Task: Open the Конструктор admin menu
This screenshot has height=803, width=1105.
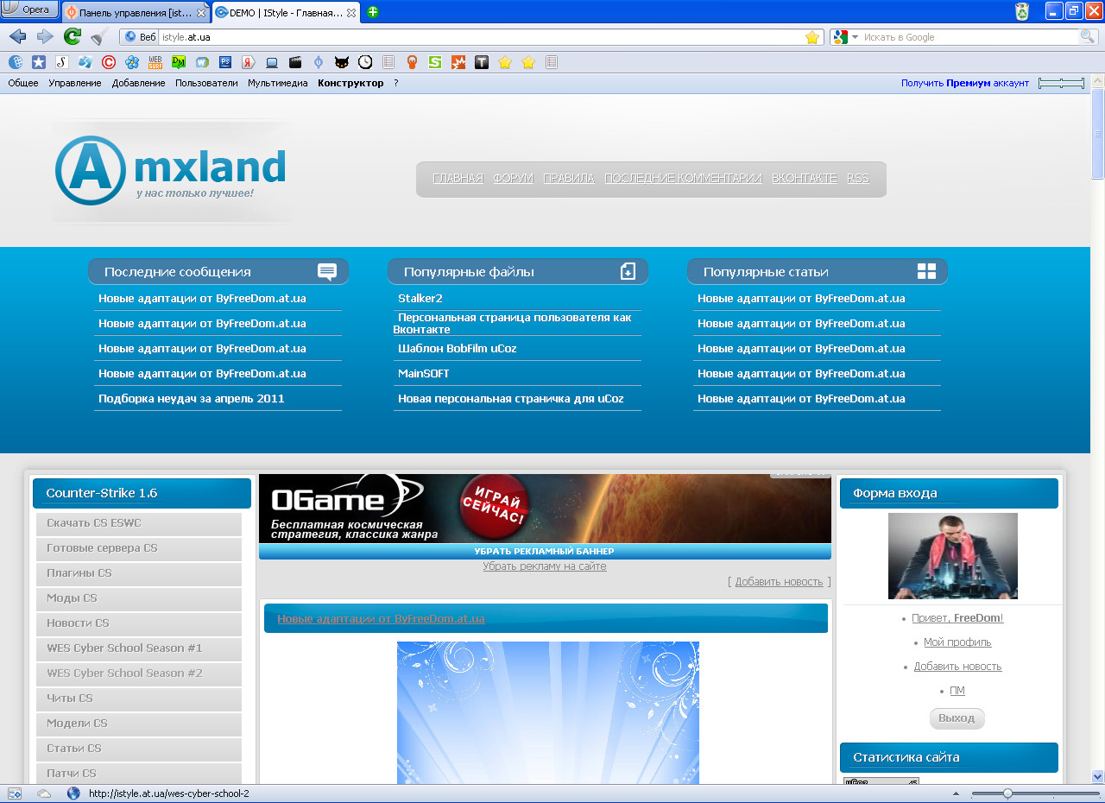Action: tap(350, 83)
